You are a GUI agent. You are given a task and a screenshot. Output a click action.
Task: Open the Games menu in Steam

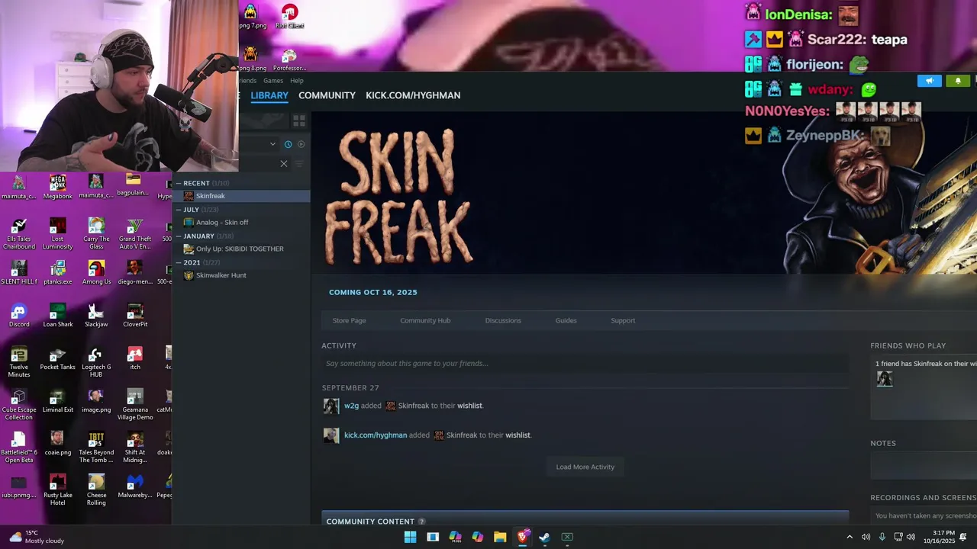pyautogui.click(x=273, y=81)
